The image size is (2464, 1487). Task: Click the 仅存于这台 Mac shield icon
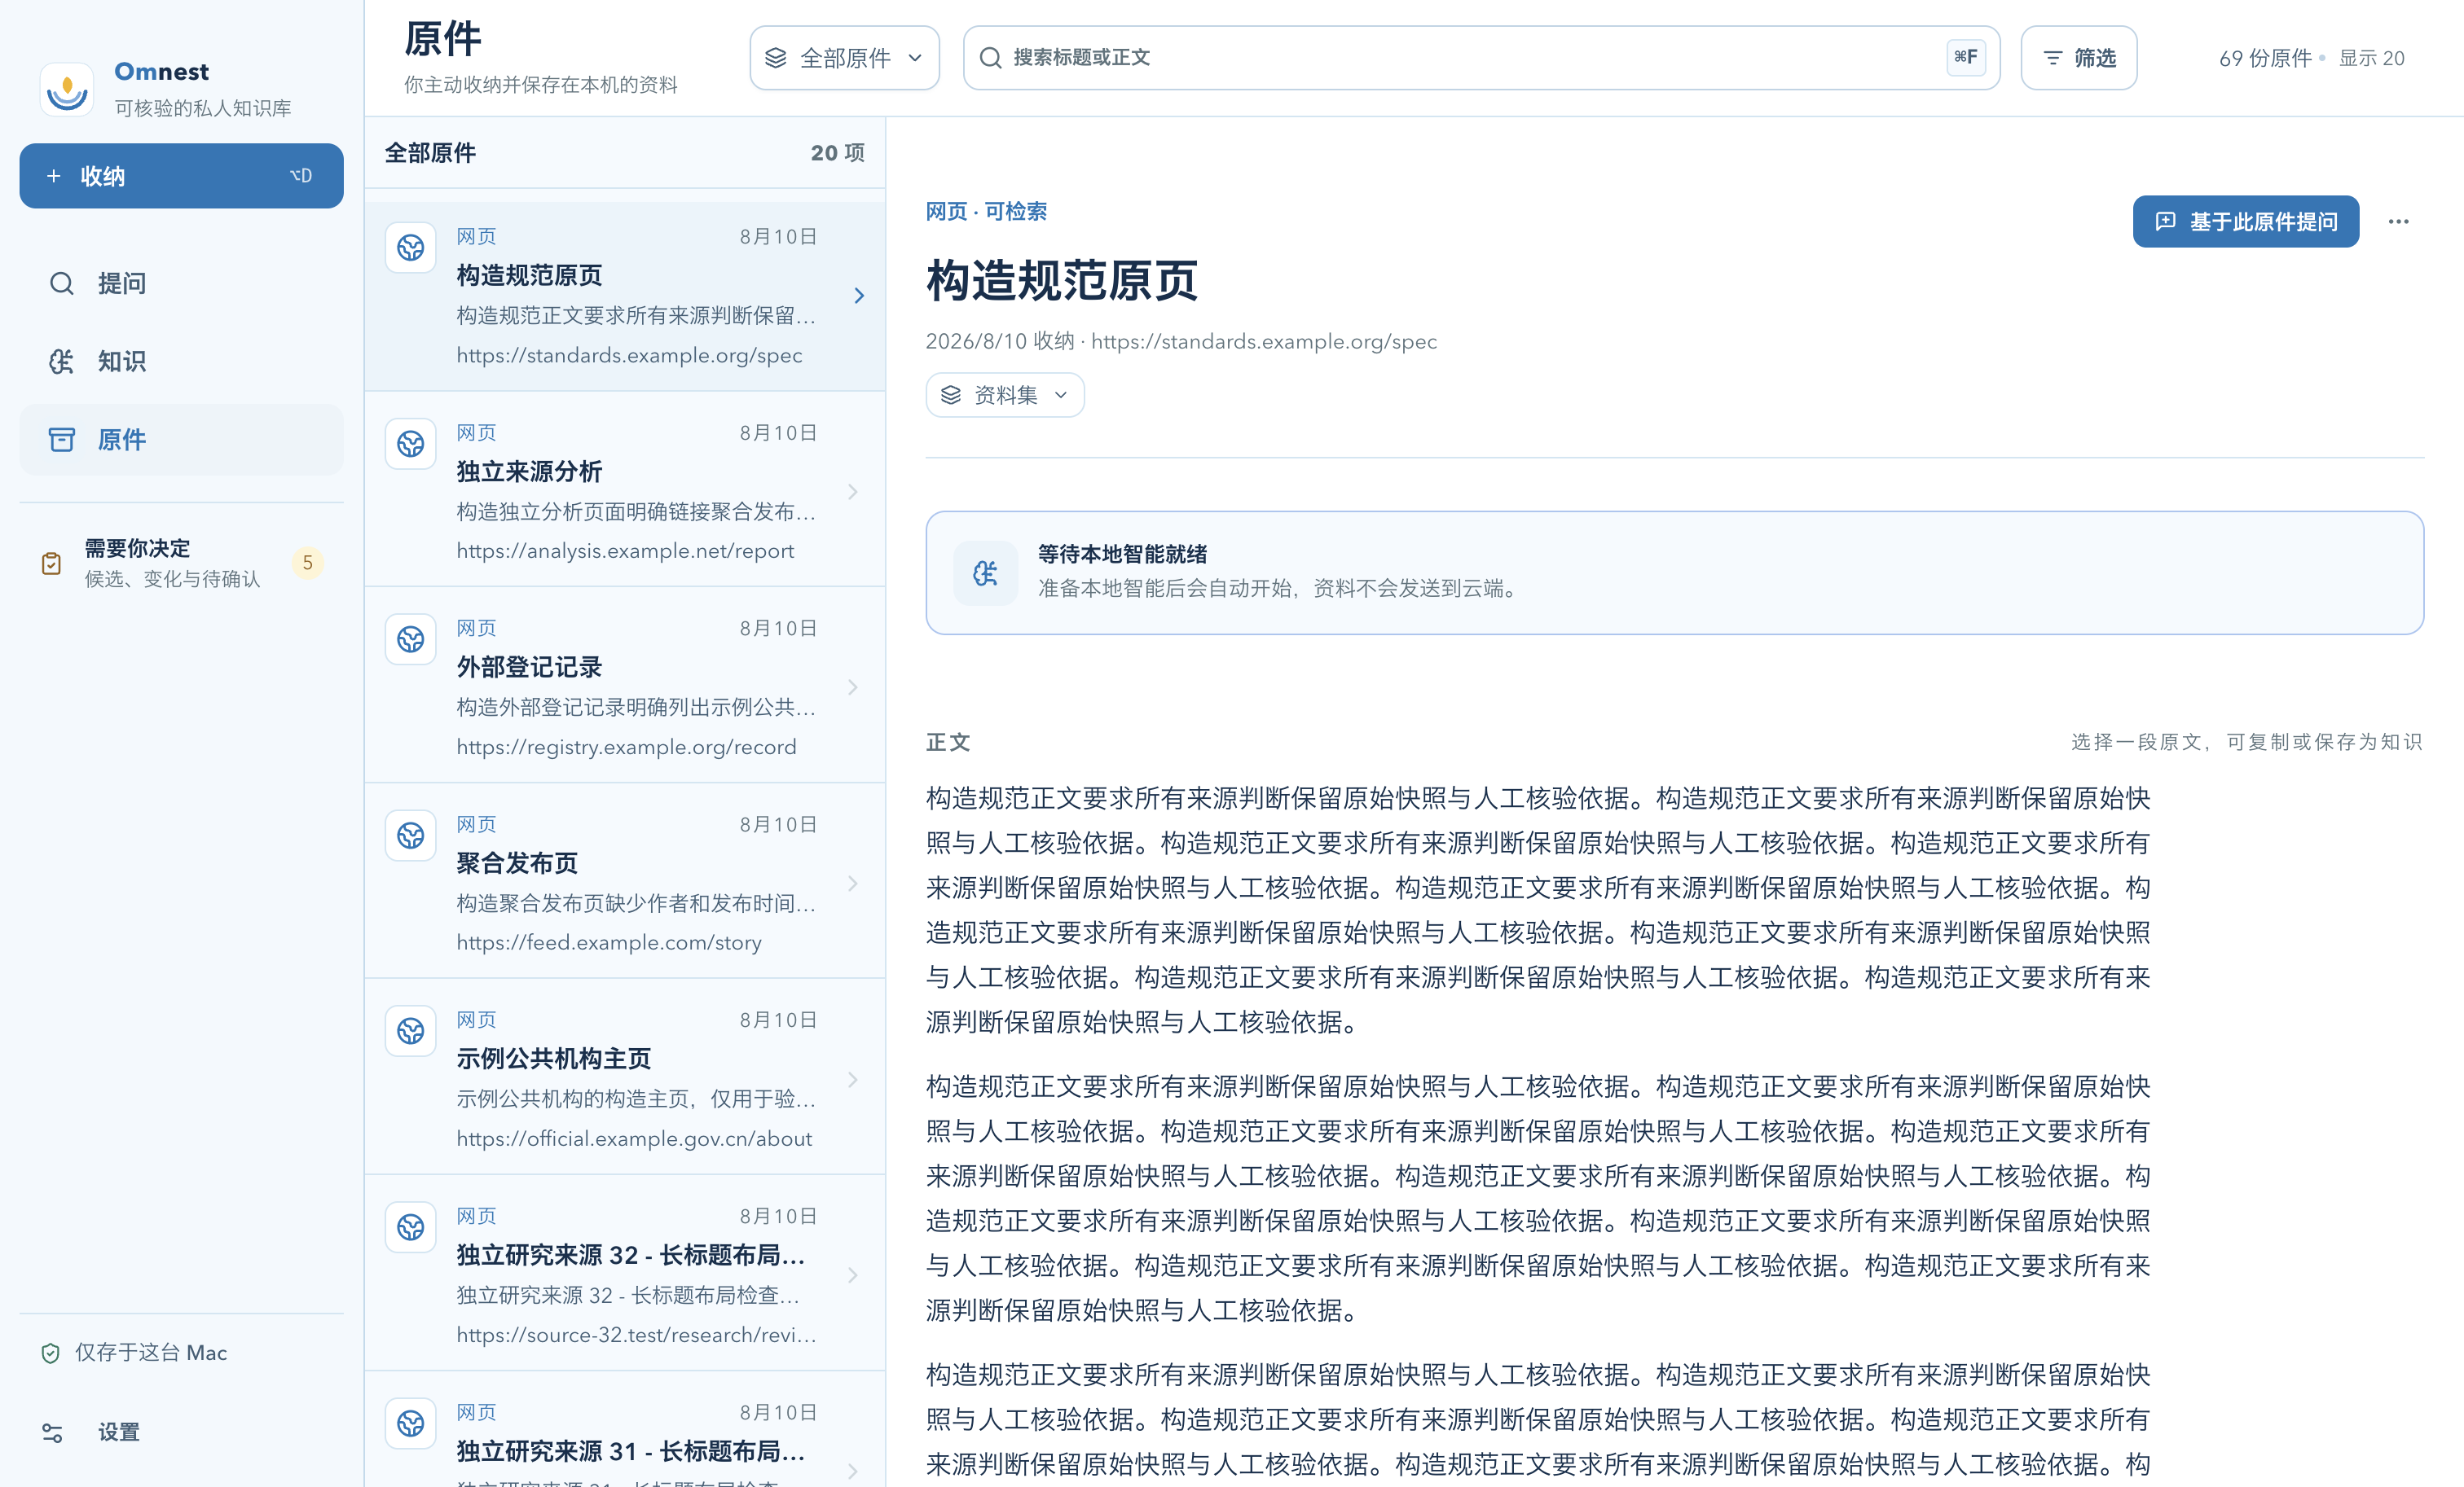coord(50,1352)
